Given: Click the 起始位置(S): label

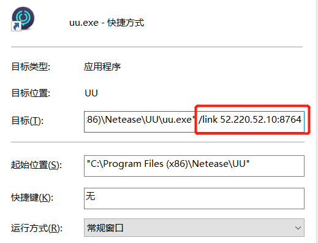Looking at the screenshot, I should pyautogui.click(x=36, y=165).
